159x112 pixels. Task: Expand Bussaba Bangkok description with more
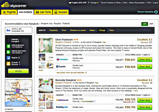point(136,91)
